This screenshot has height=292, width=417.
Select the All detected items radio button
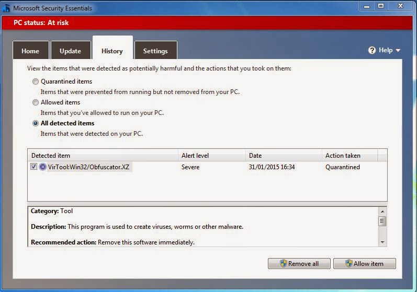click(36, 123)
